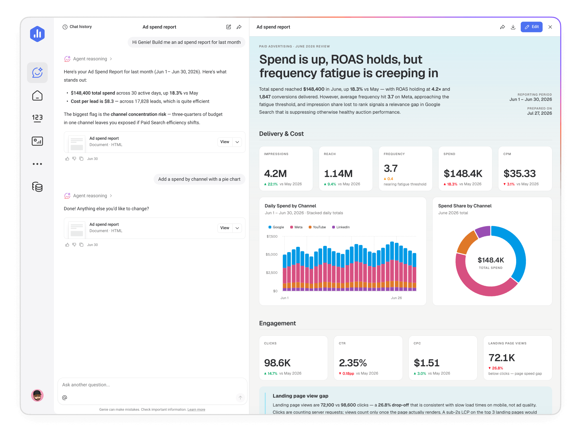Click second Ad spend report document thumbnail
This screenshot has height=440, width=582.
pos(77,230)
